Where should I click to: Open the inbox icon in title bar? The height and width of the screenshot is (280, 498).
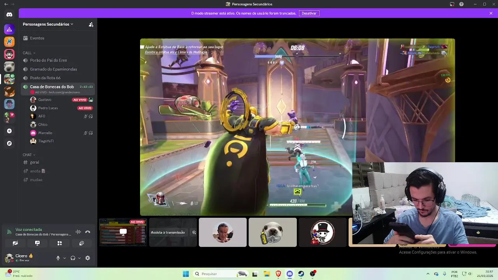click(x=452, y=4)
